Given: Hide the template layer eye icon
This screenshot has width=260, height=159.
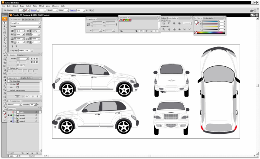Looking at the screenshot, I should pyautogui.click(x=9, y=115).
